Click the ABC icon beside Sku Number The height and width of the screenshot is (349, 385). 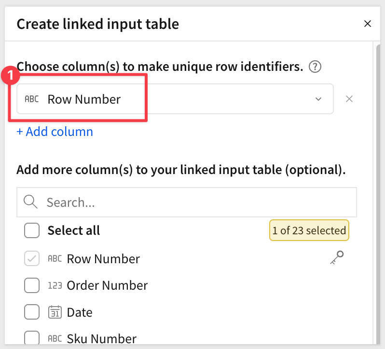click(x=55, y=339)
